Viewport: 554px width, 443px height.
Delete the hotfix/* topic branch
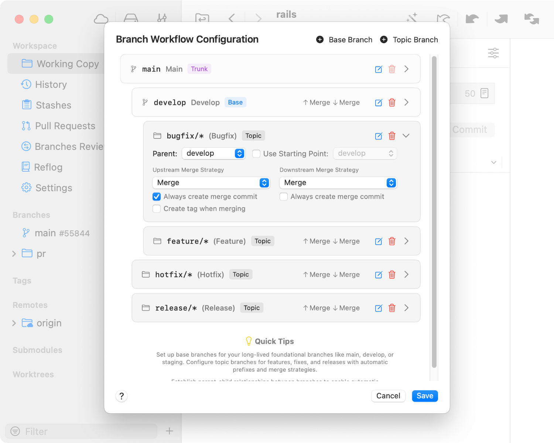click(x=392, y=275)
